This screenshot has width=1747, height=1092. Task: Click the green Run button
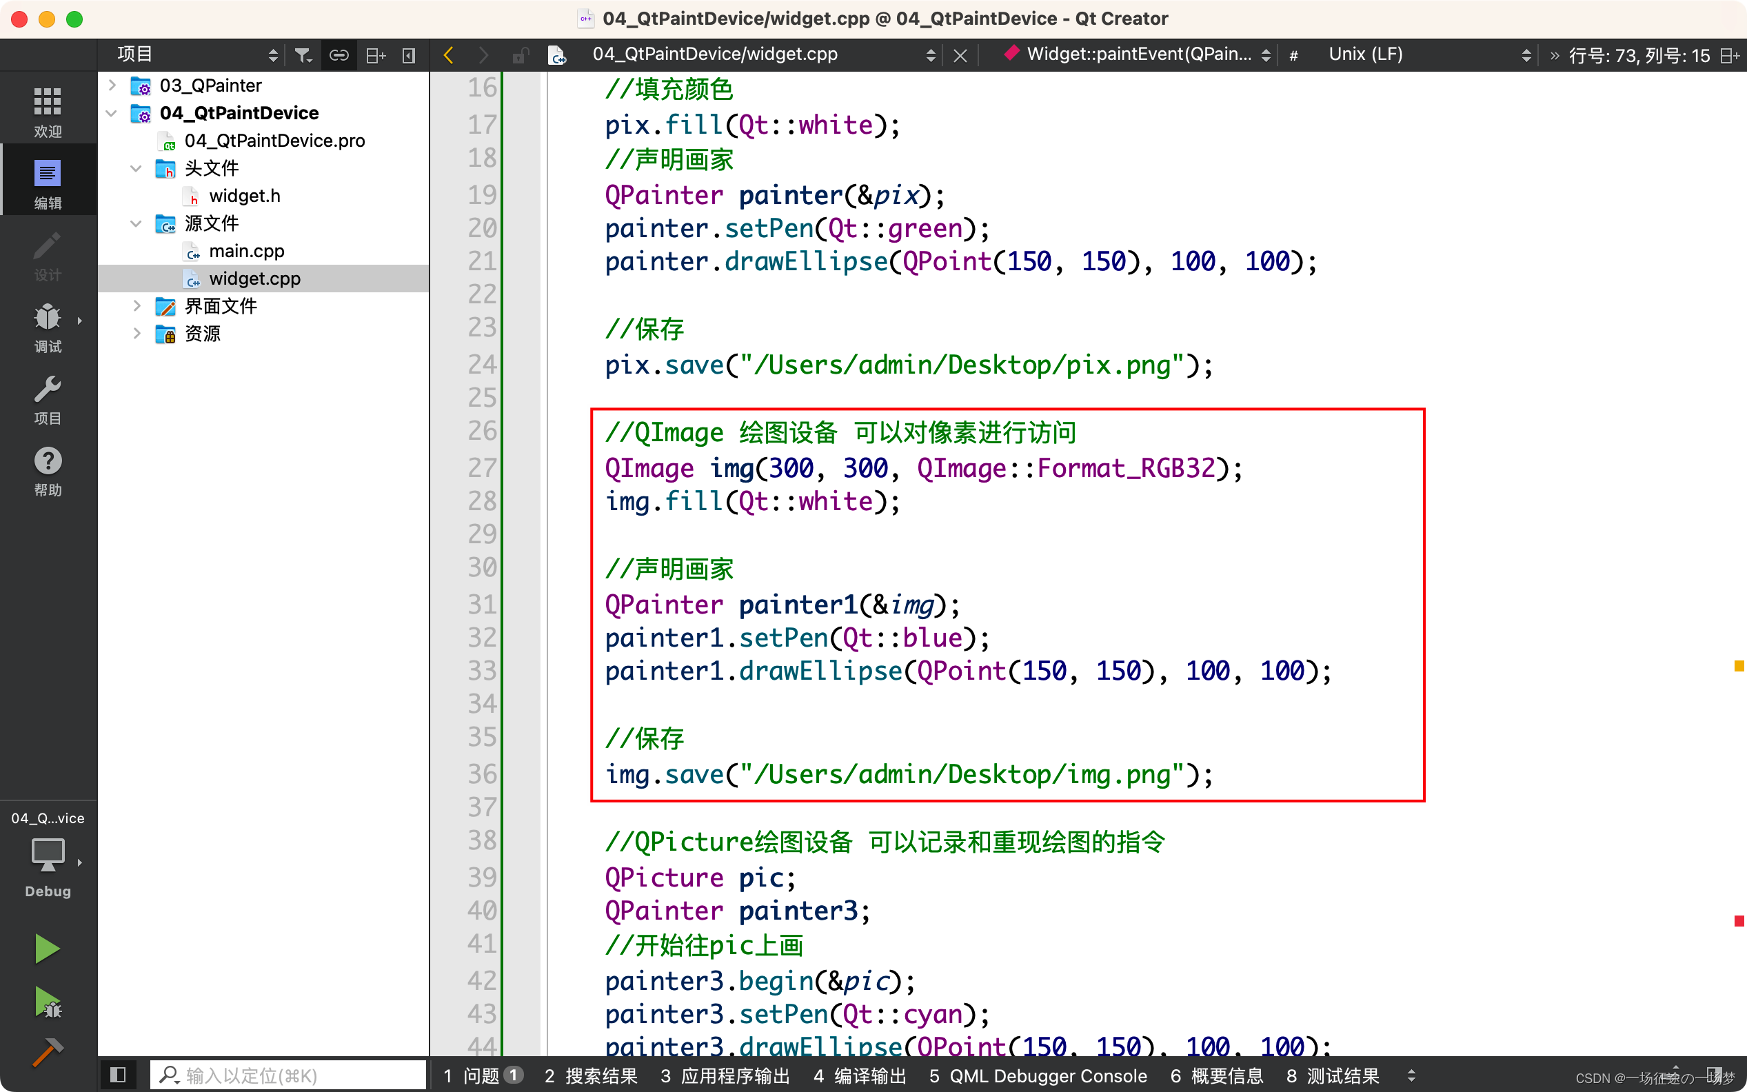point(48,949)
